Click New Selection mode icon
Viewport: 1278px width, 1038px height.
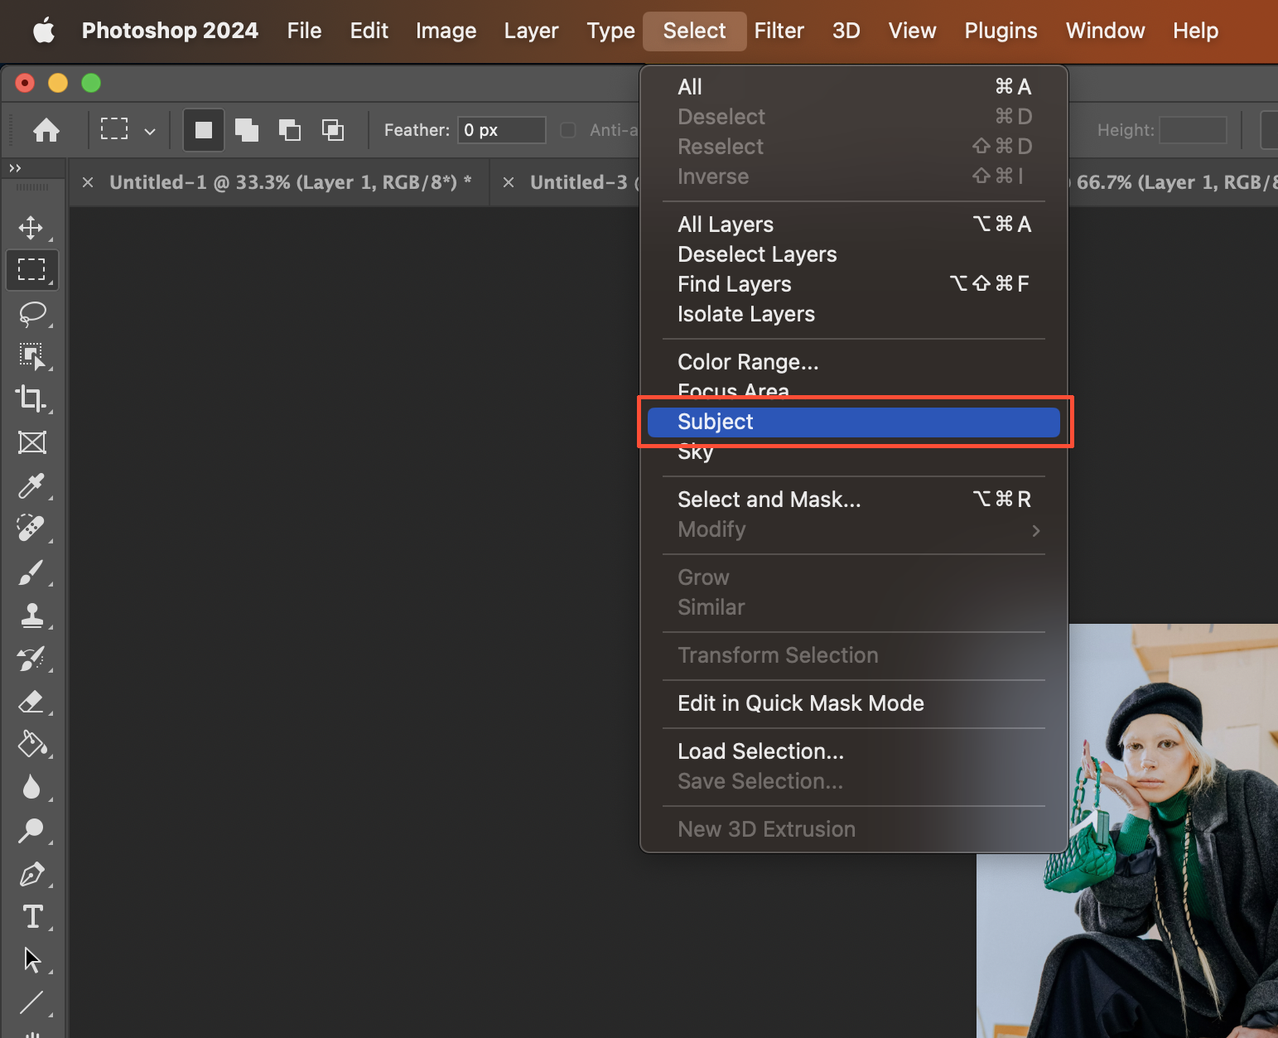[204, 130]
